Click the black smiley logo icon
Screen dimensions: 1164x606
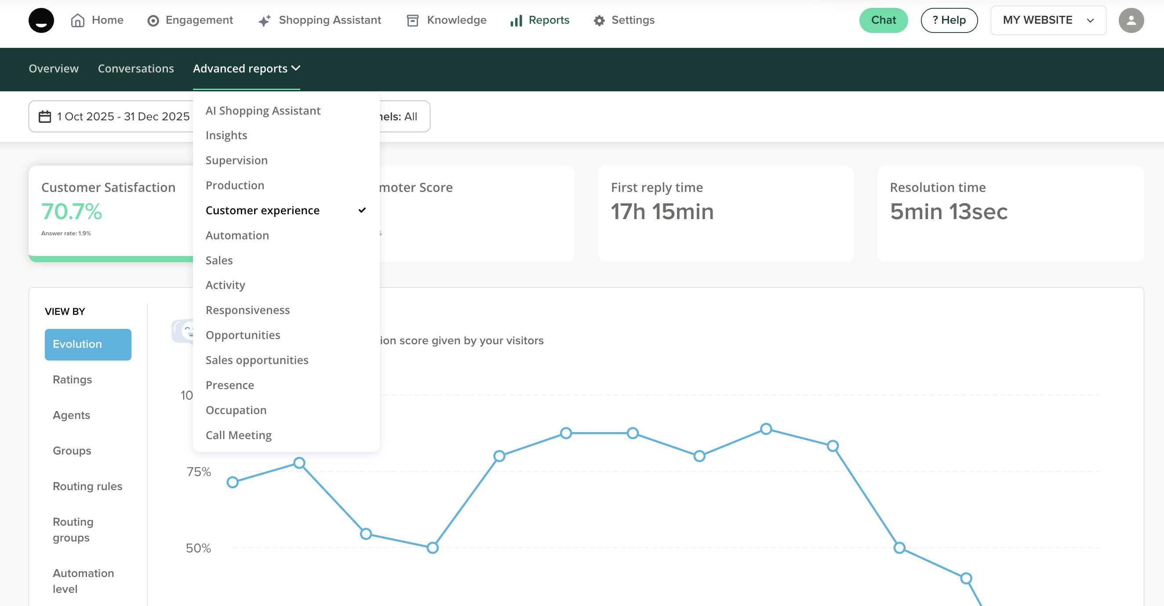click(41, 20)
